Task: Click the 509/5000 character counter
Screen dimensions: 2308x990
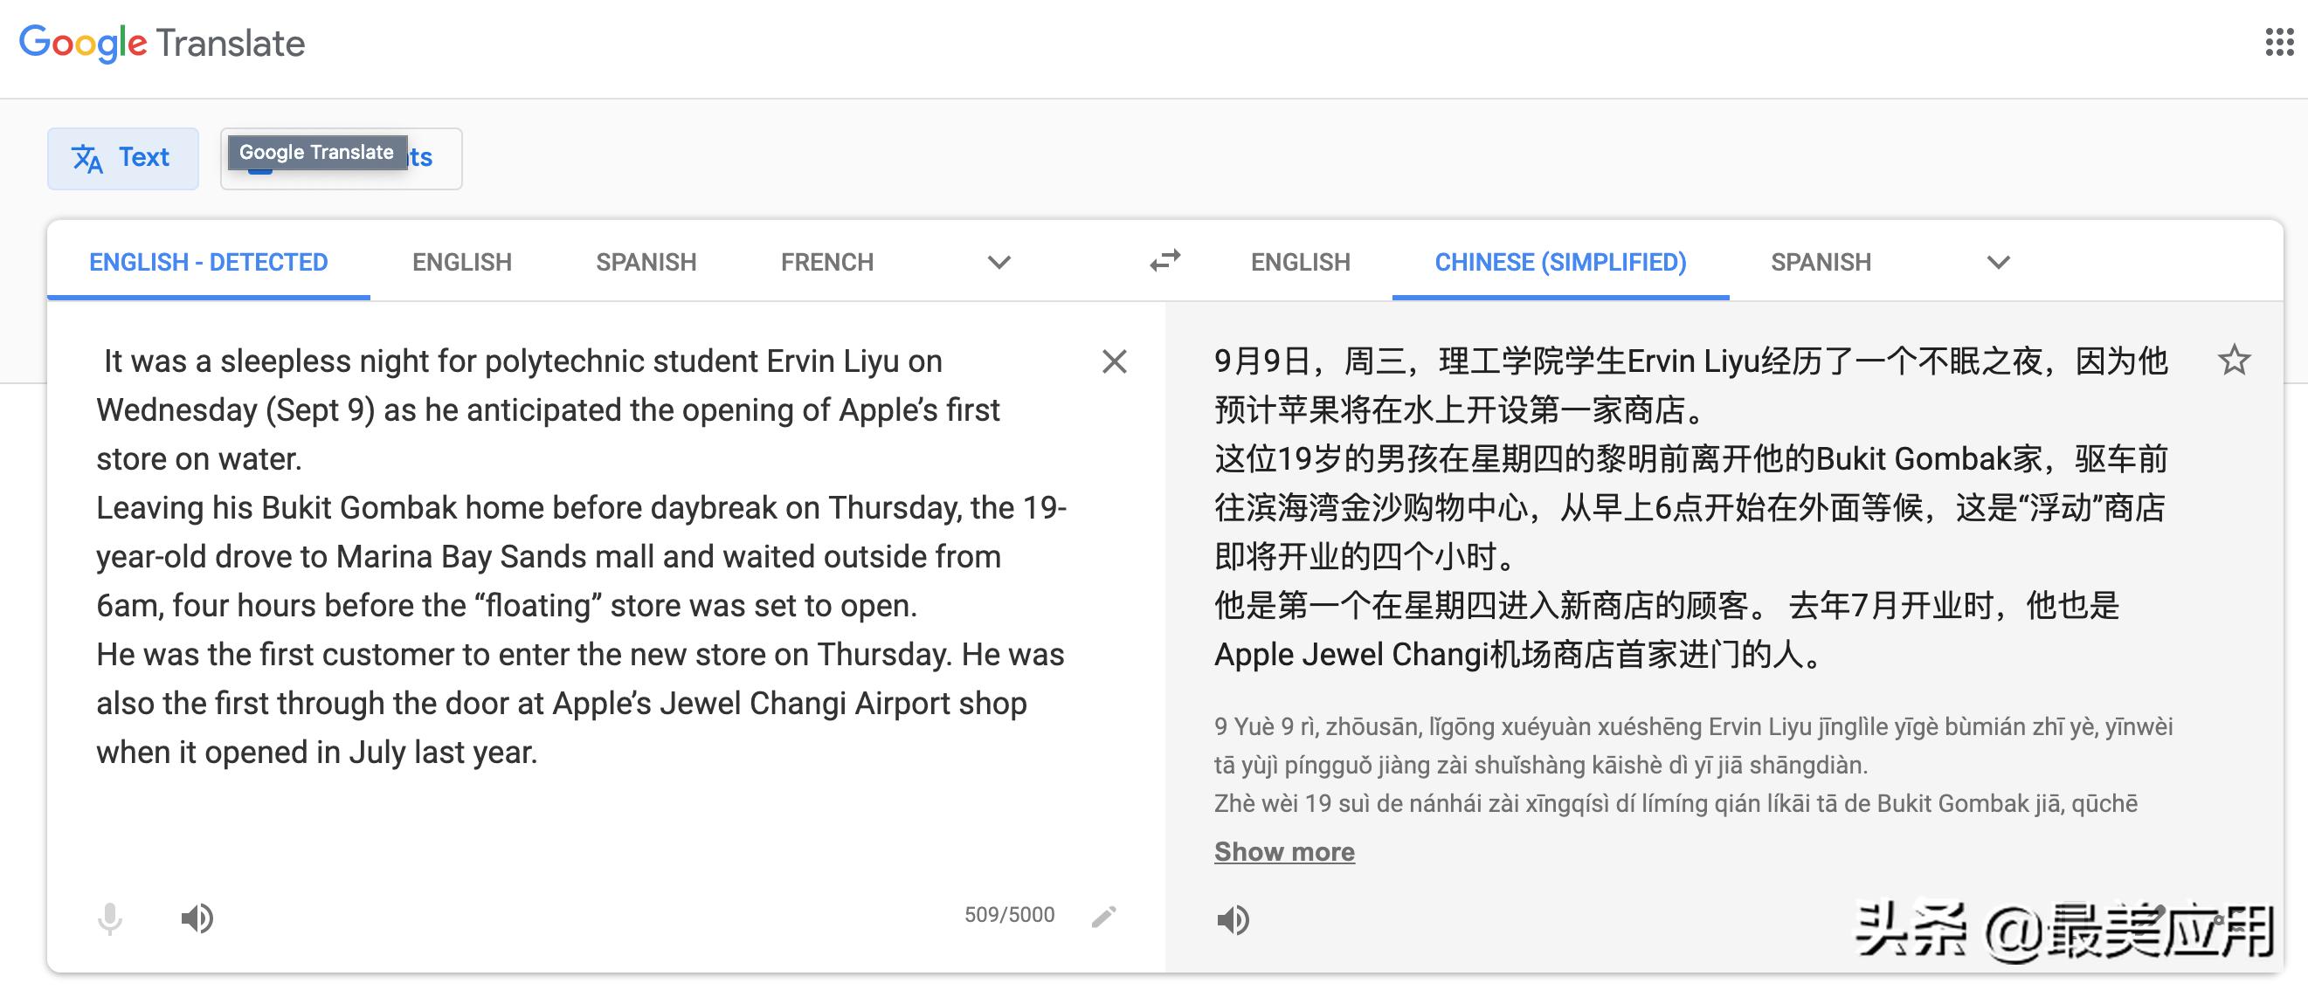Action: pyautogui.click(x=1009, y=915)
